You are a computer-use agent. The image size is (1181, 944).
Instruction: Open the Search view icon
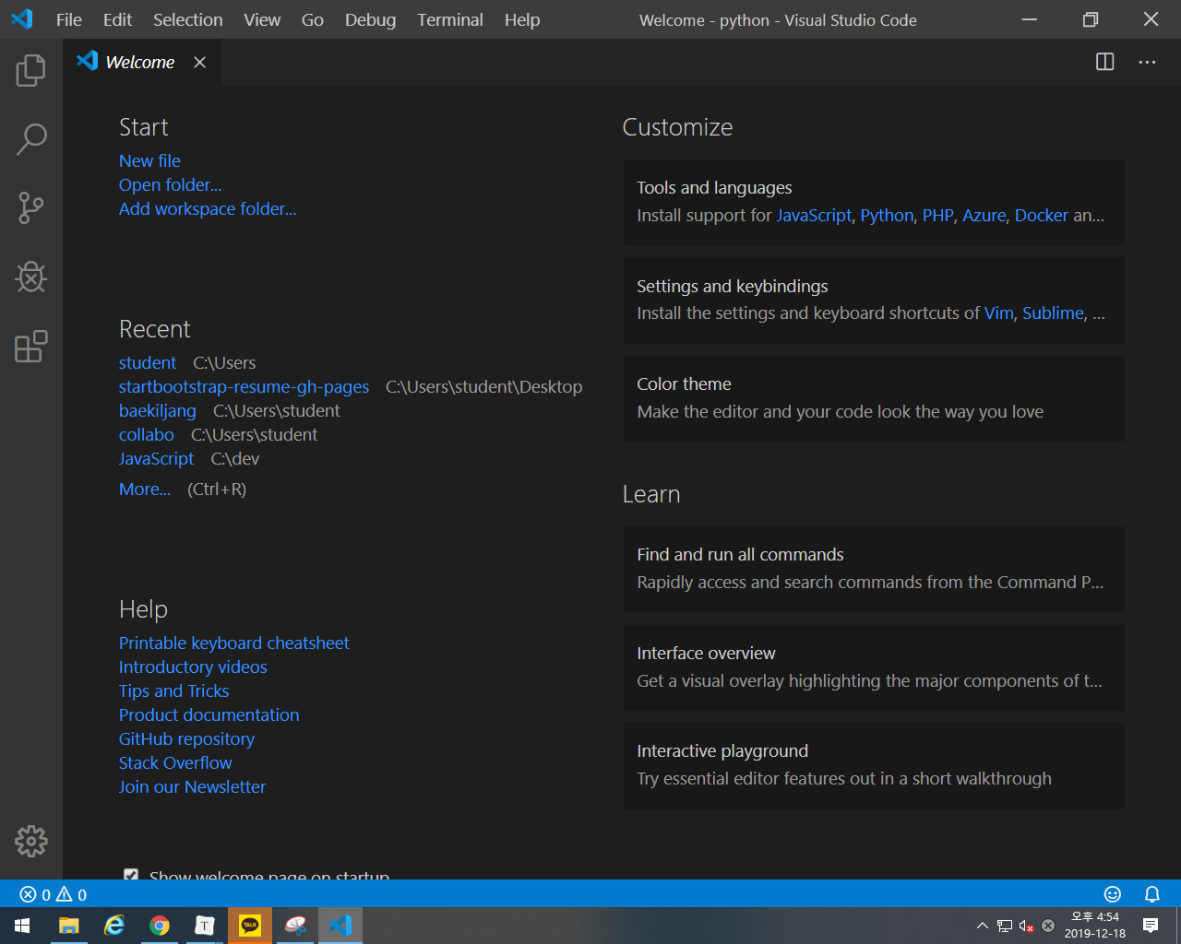click(30, 139)
